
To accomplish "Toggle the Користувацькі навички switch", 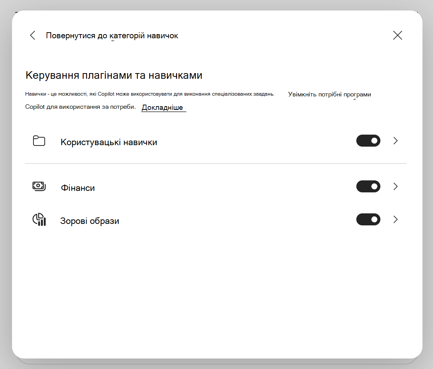I will tap(368, 141).
